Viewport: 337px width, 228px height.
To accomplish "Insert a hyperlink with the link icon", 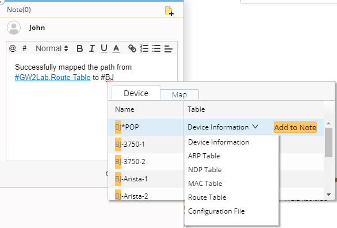I will pos(132,48).
